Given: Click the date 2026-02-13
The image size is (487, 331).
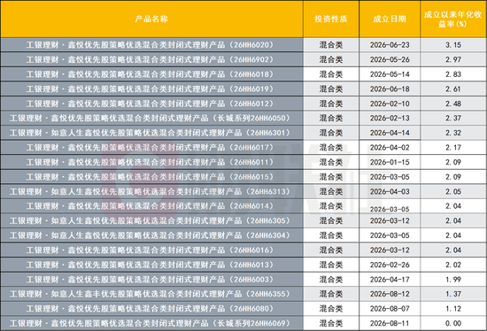Looking at the screenshot, I should (x=390, y=119).
